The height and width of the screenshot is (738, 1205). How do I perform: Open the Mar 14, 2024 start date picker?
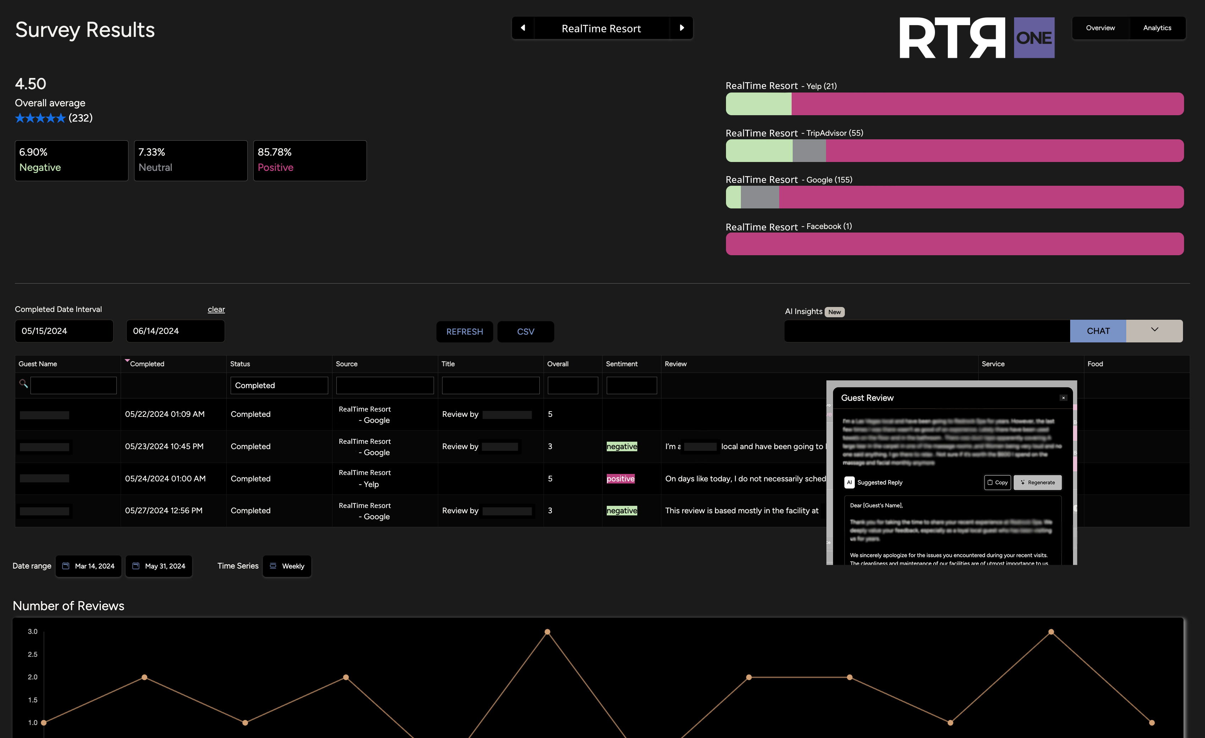pos(88,566)
